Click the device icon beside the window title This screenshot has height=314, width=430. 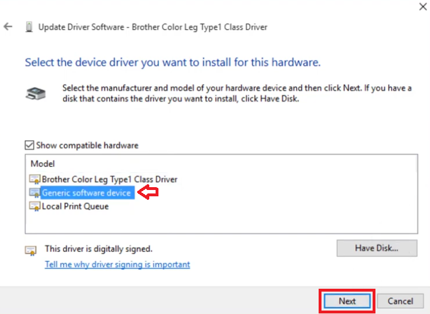(29, 27)
